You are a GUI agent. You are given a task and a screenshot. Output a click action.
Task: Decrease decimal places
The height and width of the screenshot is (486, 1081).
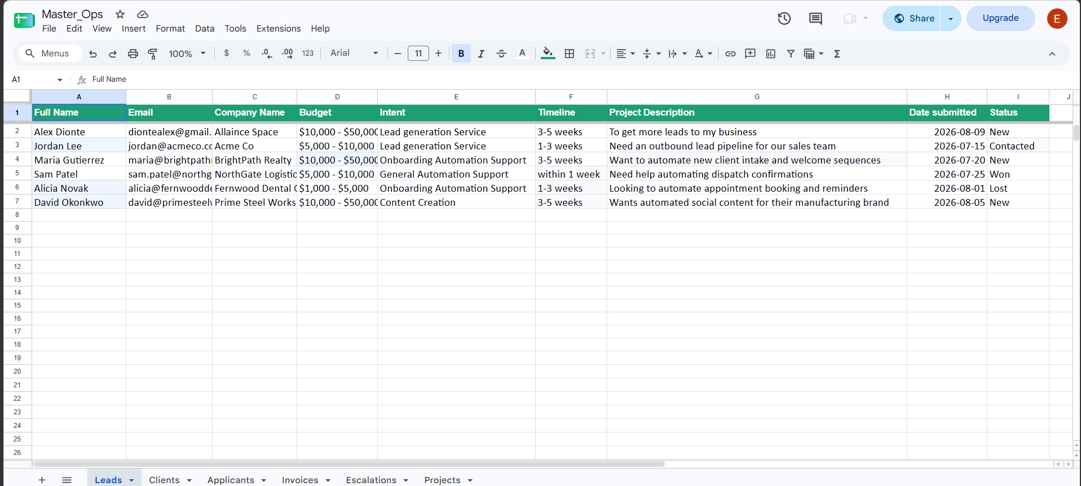click(267, 53)
